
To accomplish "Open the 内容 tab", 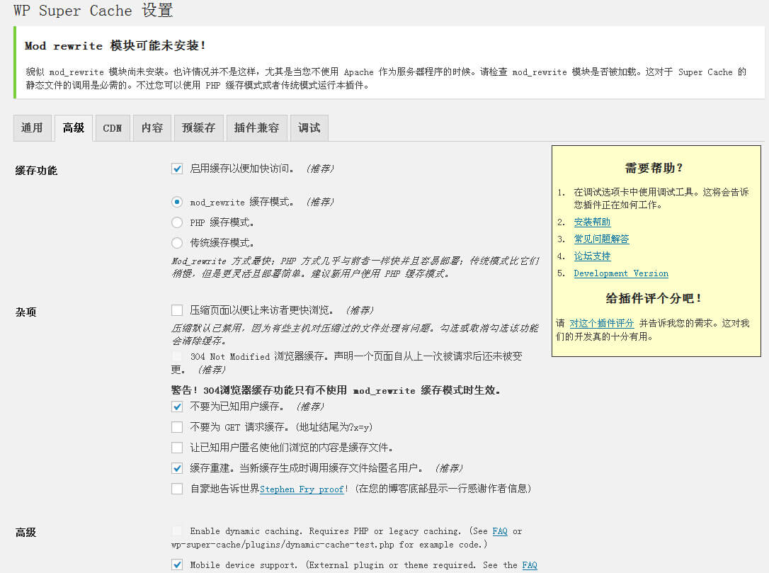I will 152,128.
